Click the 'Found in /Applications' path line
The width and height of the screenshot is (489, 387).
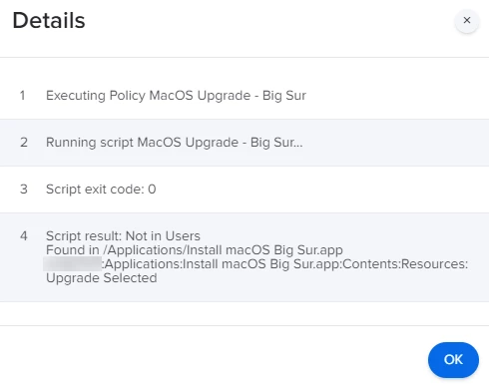point(195,250)
